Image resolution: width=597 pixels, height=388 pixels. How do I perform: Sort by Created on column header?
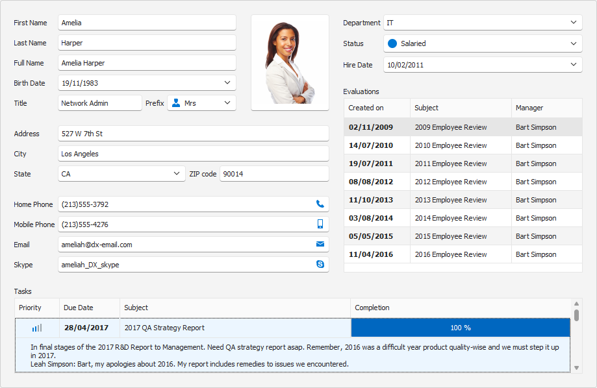tap(377, 108)
